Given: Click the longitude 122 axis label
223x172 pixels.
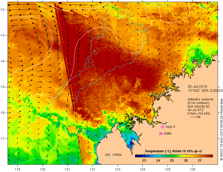Looking at the screenshot, I should [92, 169].
